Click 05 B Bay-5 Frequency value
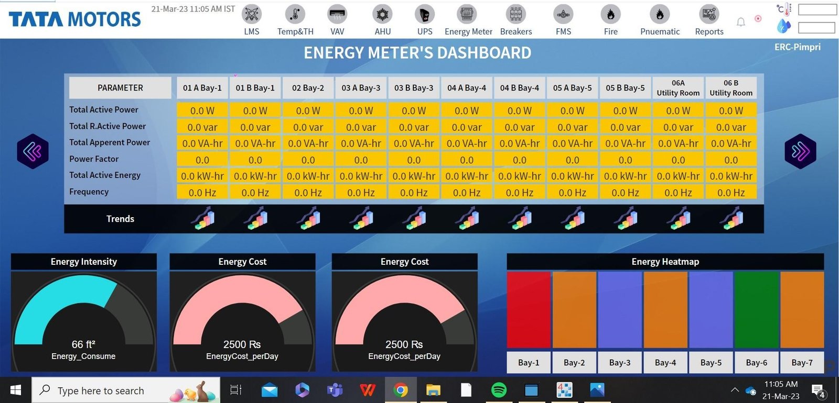839x403 pixels. point(625,193)
